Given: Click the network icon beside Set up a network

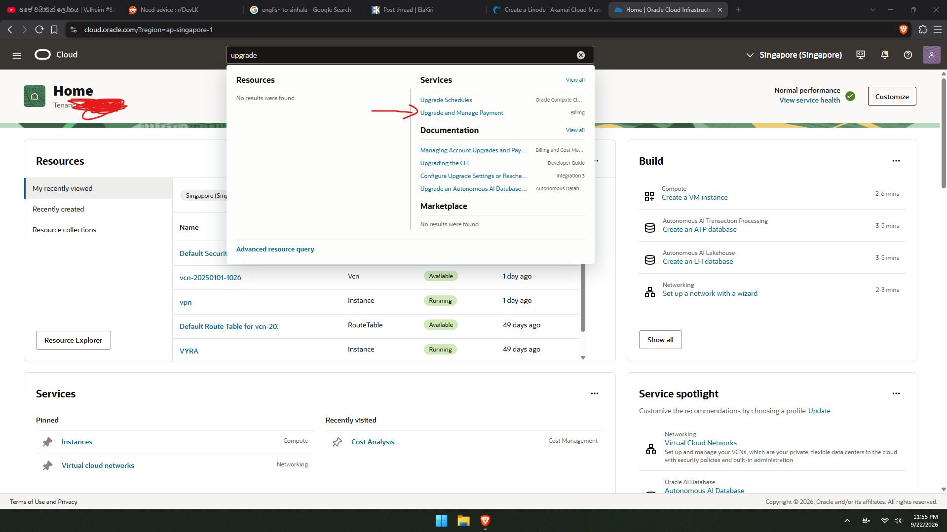Looking at the screenshot, I should 650,292.
